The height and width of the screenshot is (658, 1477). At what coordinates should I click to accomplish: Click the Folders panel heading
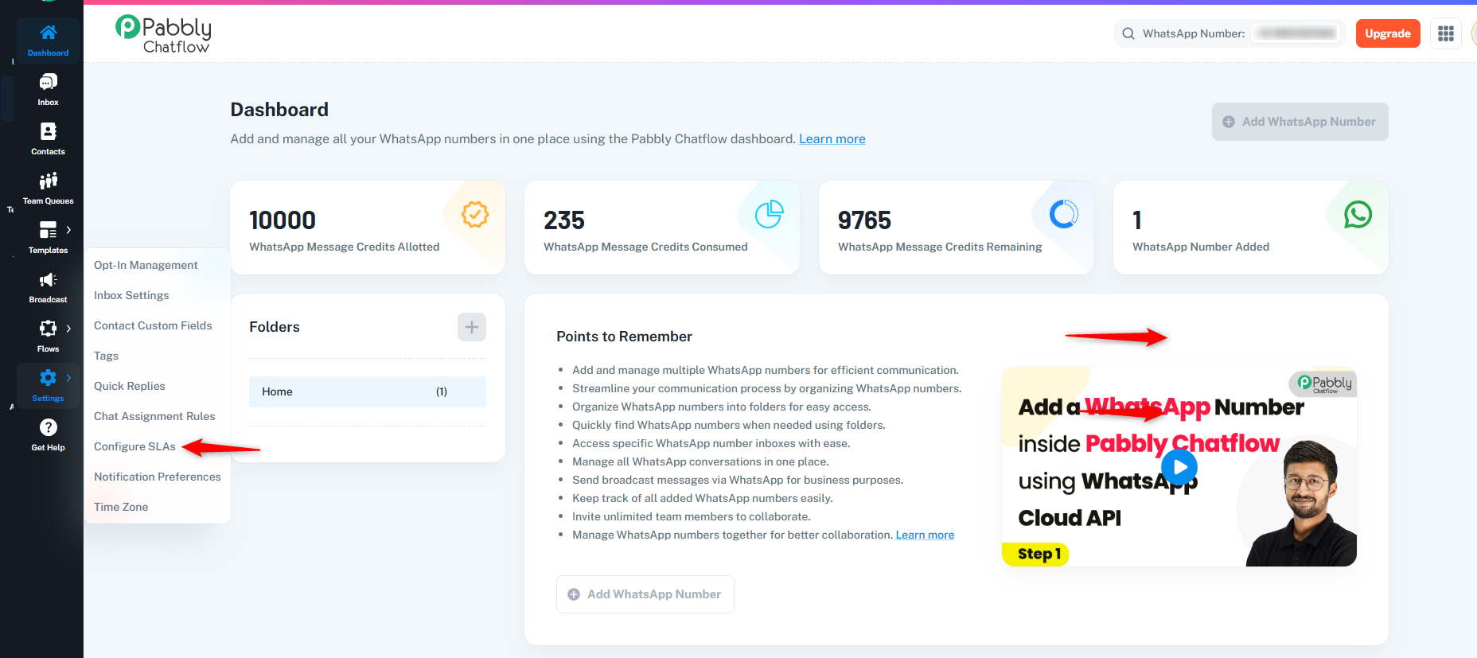point(275,327)
